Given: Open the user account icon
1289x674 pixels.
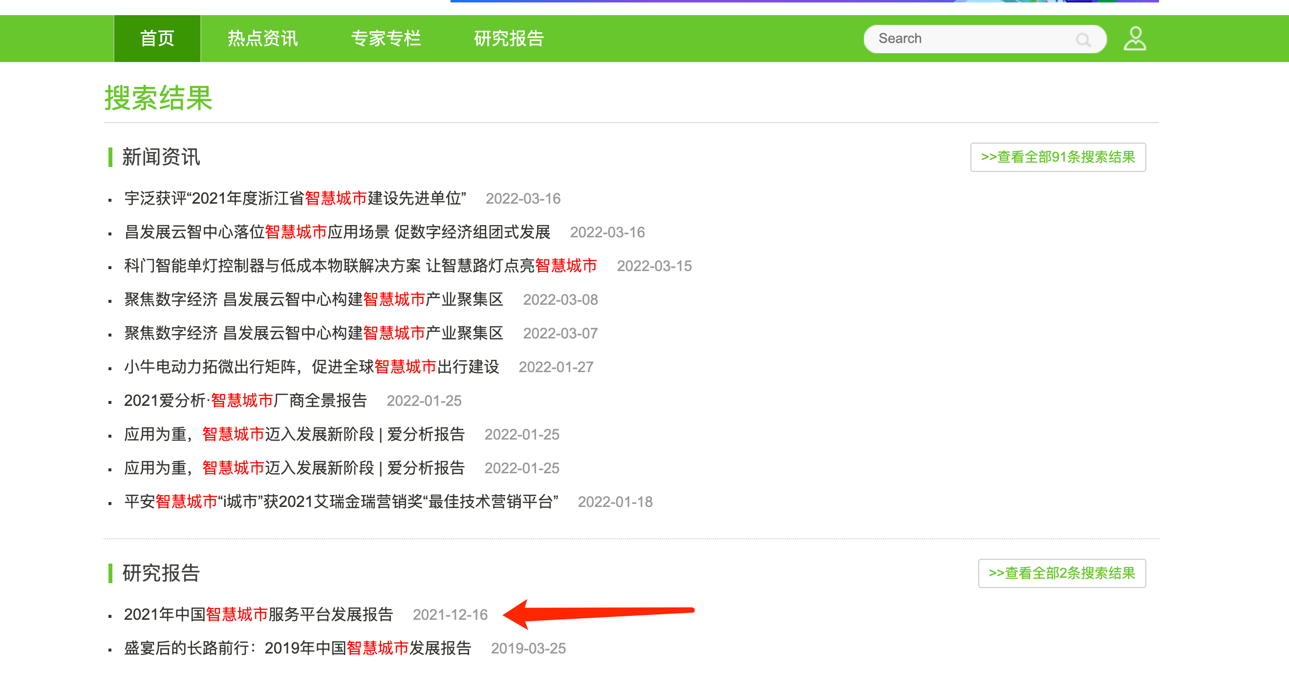Looking at the screenshot, I should click(x=1135, y=39).
